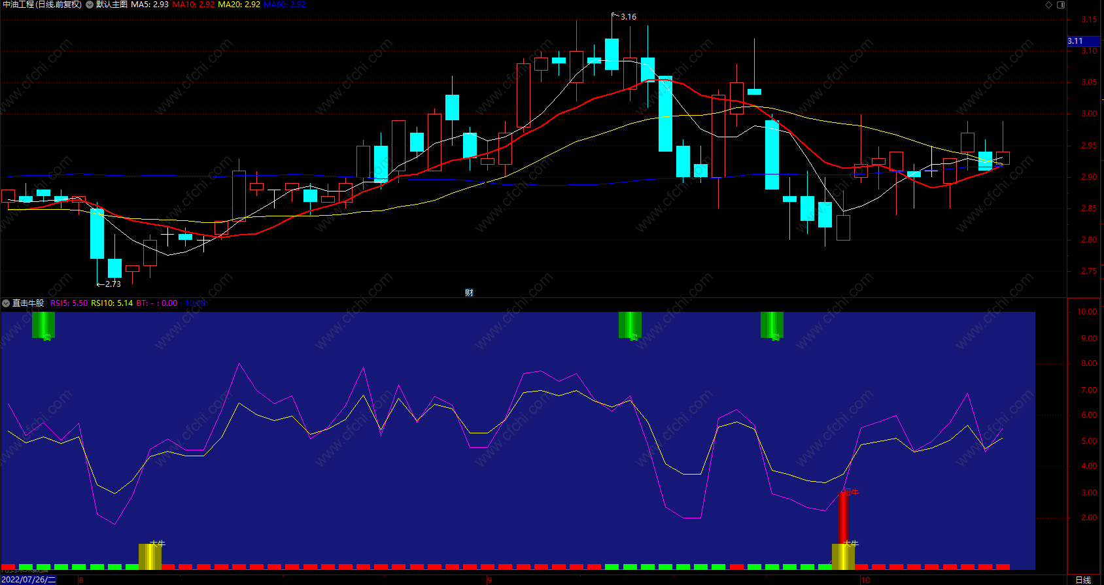Click the first green 卖 signal bar on the left
Image resolution: width=1104 pixels, height=585 pixels.
[43, 326]
